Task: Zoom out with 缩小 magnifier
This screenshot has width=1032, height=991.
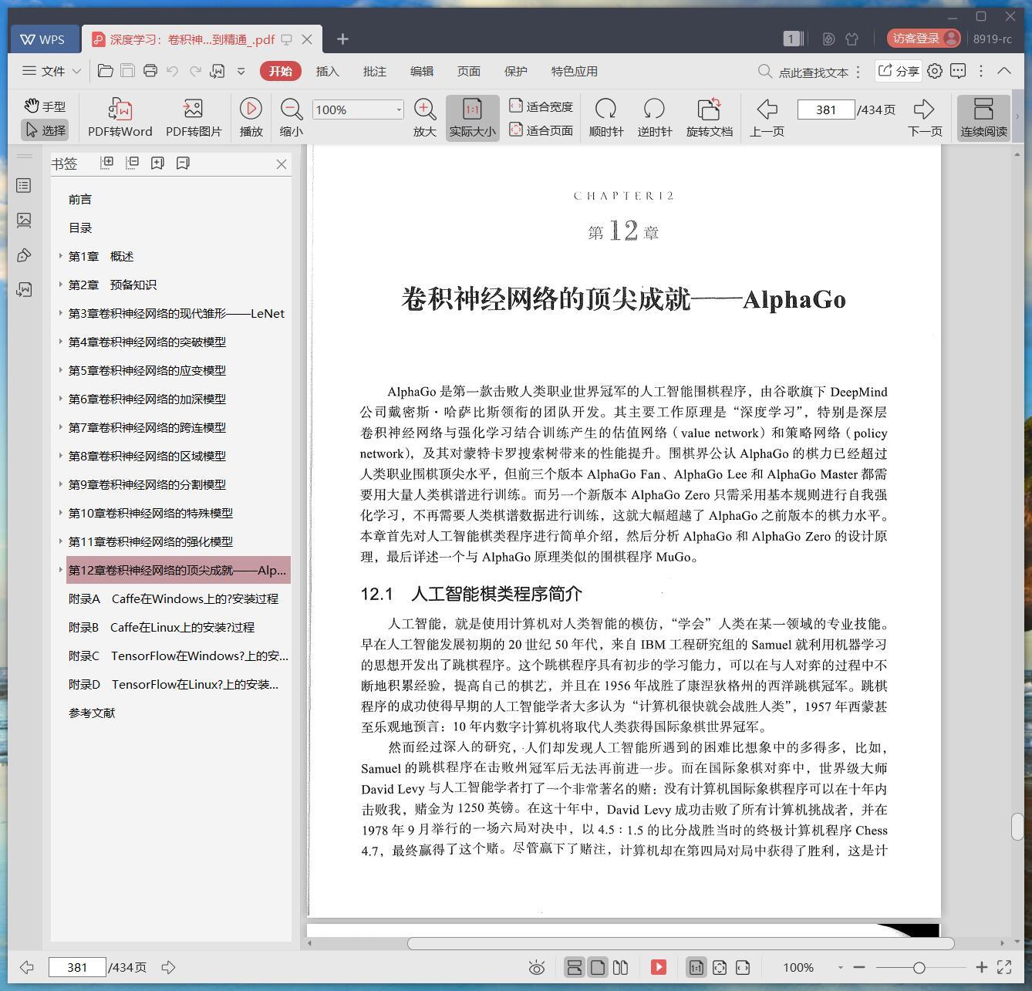Action: tap(291, 117)
